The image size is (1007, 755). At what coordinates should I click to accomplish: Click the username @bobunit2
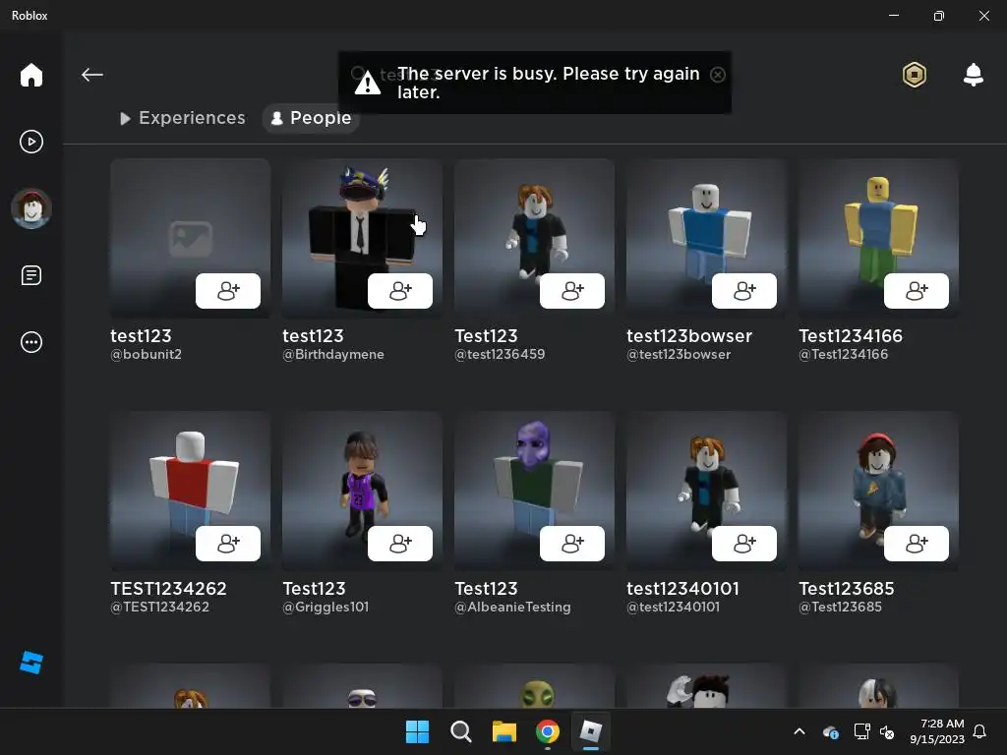tap(146, 354)
